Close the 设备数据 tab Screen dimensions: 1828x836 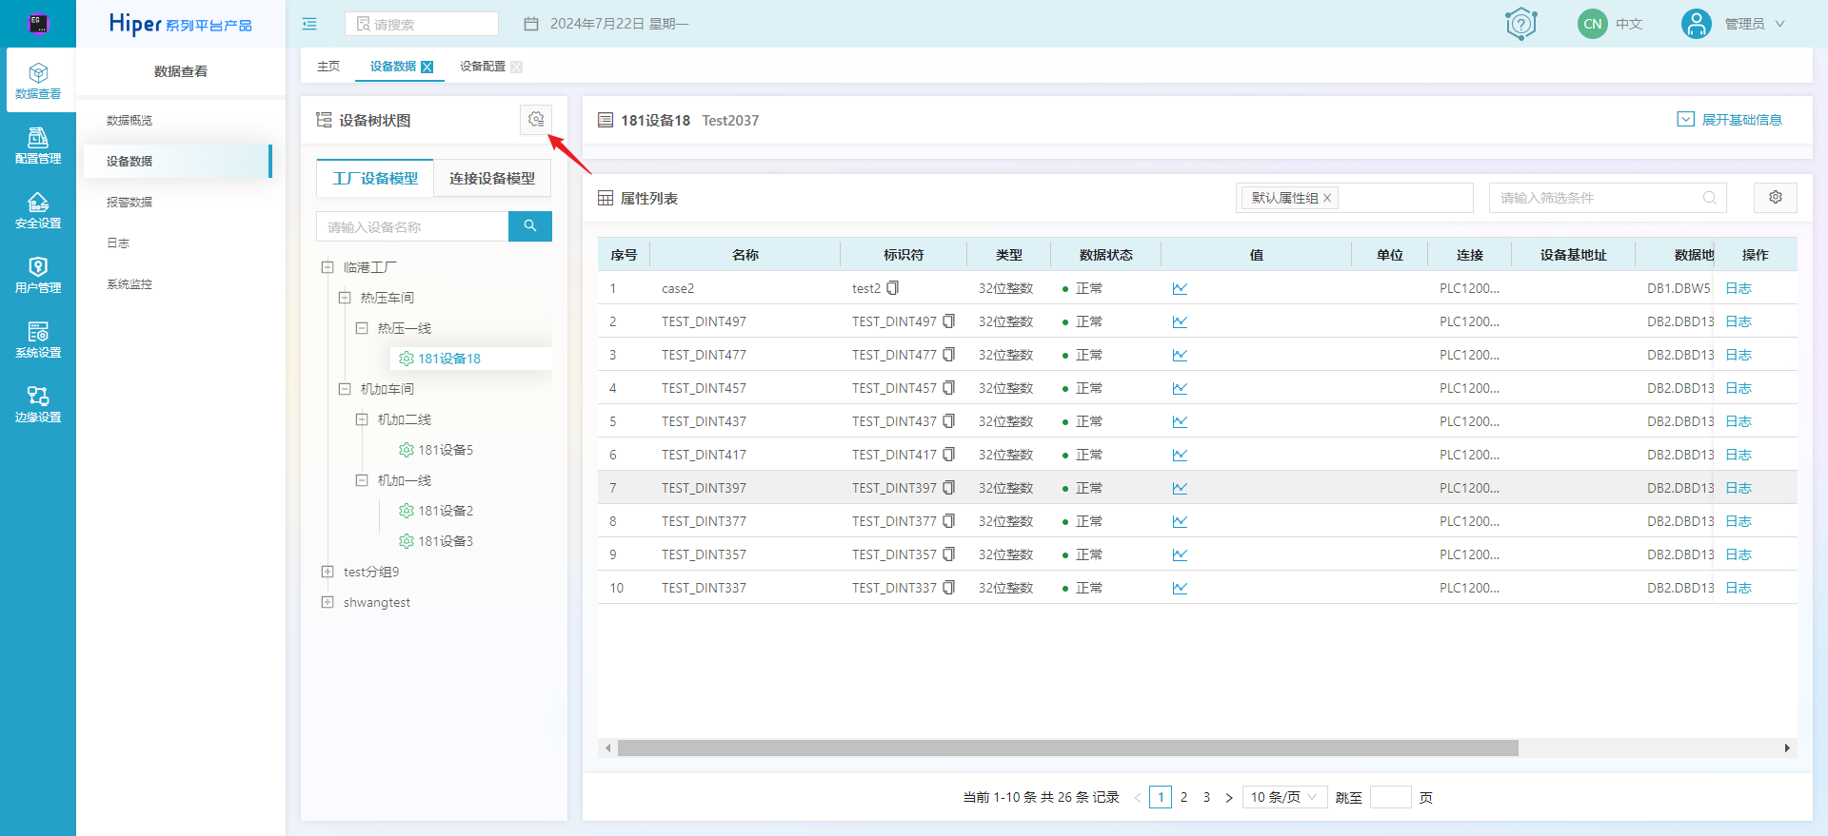tap(427, 67)
